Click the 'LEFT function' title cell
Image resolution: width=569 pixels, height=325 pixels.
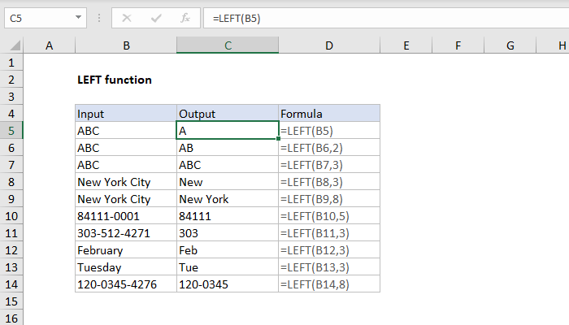(114, 80)
